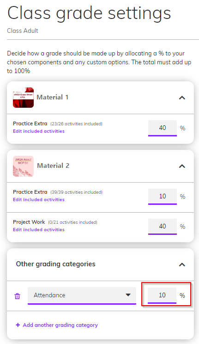The height and width of the screenshot is (344, 199).
Task: Edit included activities for Project Work
Action: [x=39, y=229]
